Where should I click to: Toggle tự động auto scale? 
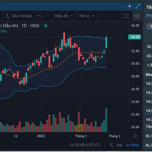point(132,145)
